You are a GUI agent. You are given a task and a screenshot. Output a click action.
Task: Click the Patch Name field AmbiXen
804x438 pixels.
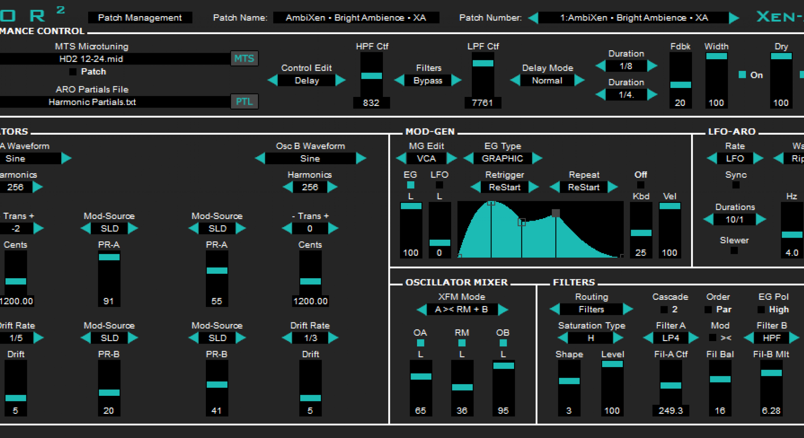click(x=356, y=18)
